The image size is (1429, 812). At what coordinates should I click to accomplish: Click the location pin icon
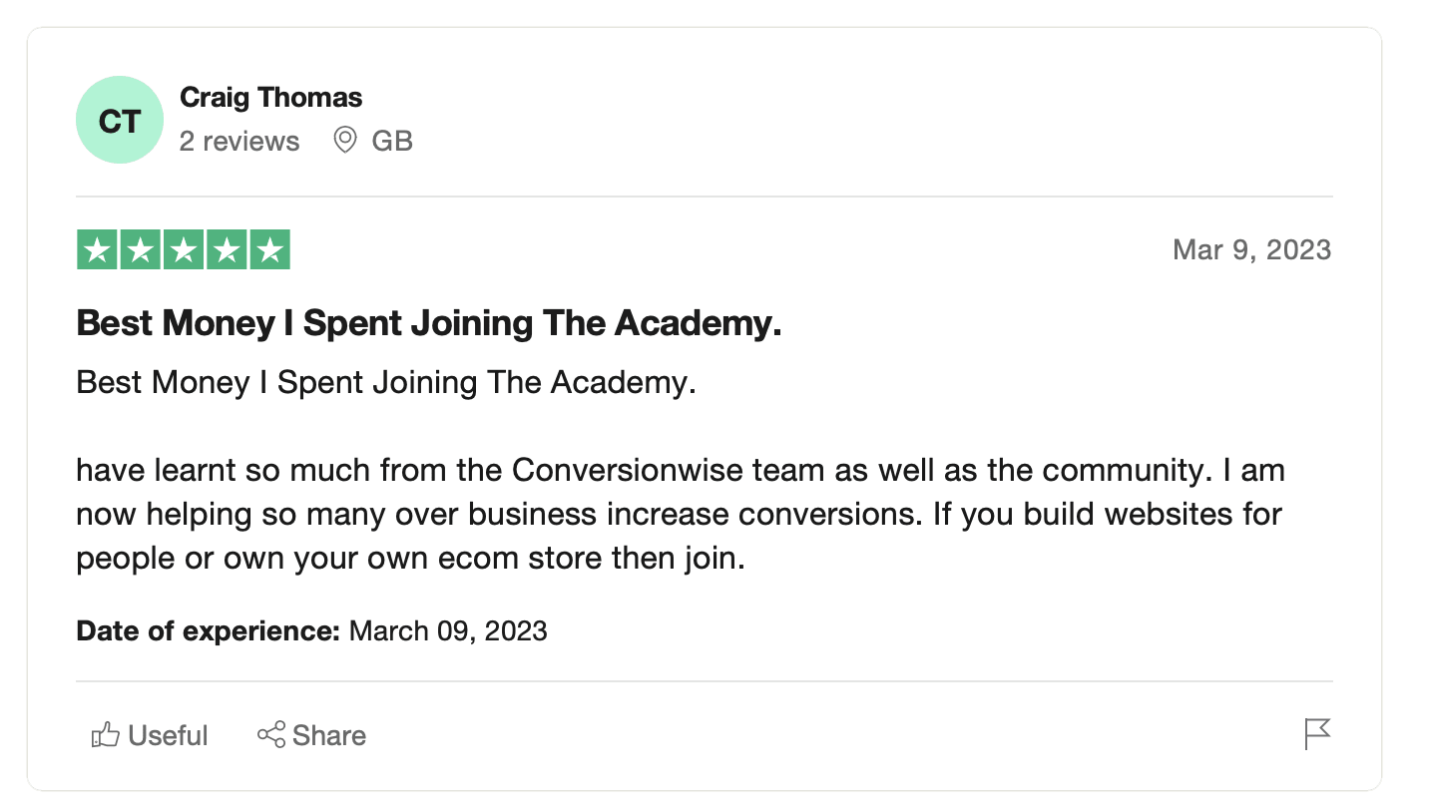click(345, 141)
